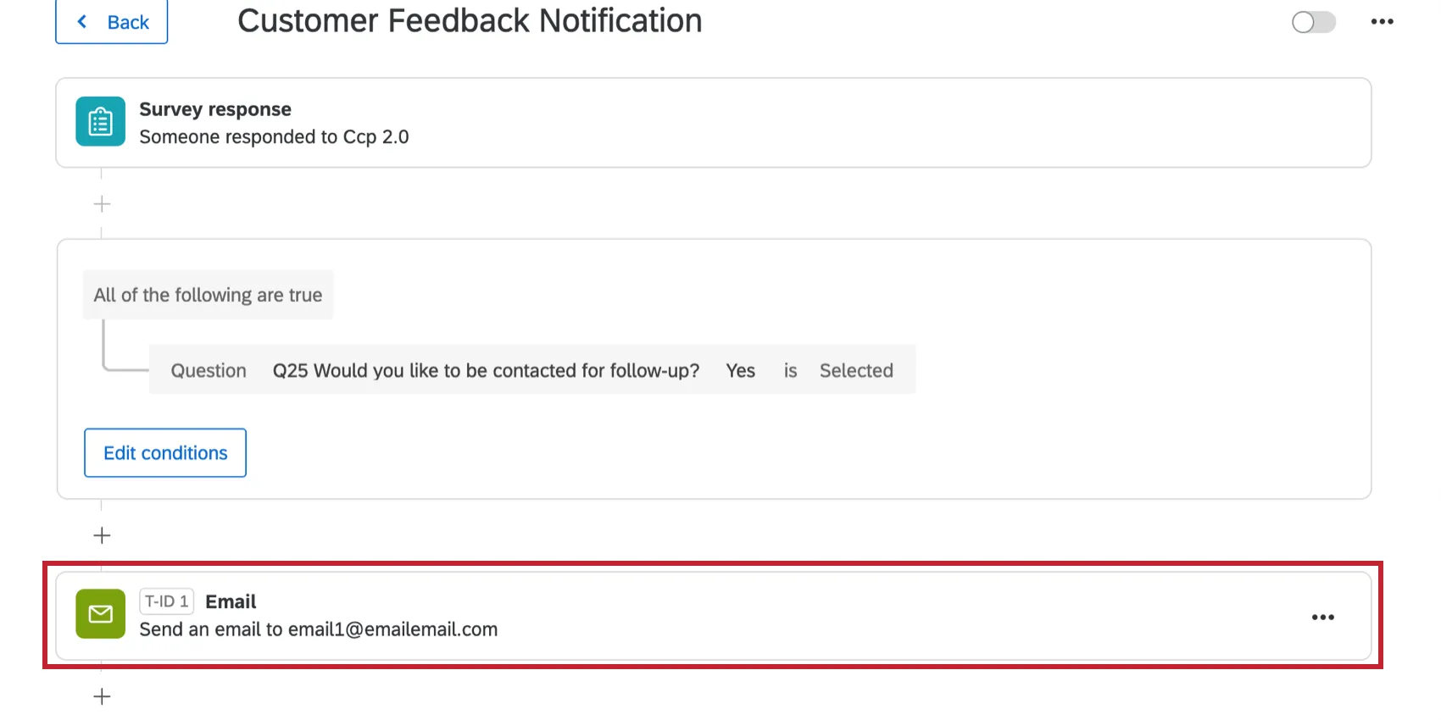1441x720 pixels.
Task: Open the workflow options ellipsis menu
Action: click(1382, 21)
